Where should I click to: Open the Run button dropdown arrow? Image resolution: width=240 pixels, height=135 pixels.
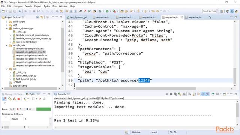click(x=110, y=11)
